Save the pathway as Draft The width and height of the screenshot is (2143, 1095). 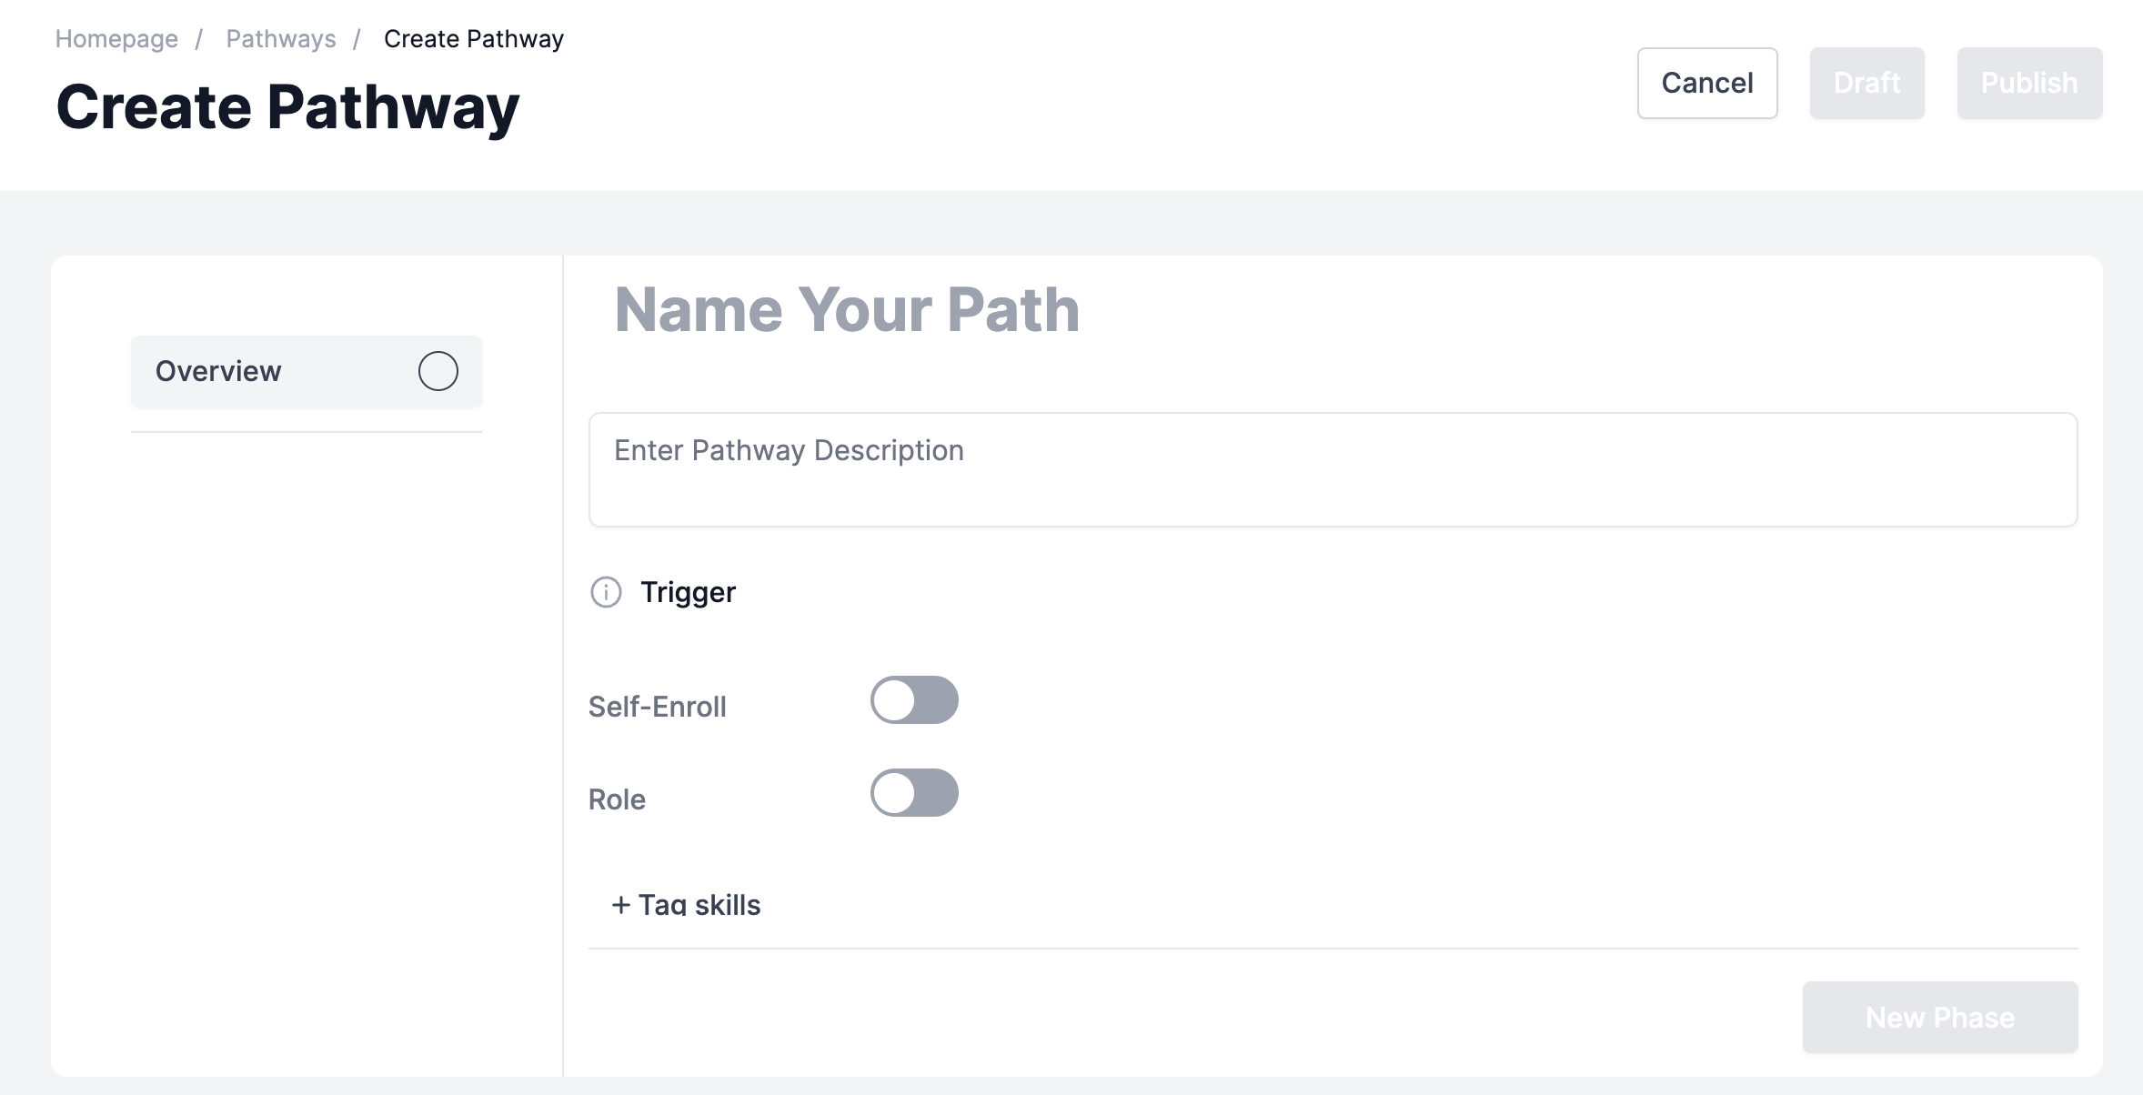pos(1866,83)
